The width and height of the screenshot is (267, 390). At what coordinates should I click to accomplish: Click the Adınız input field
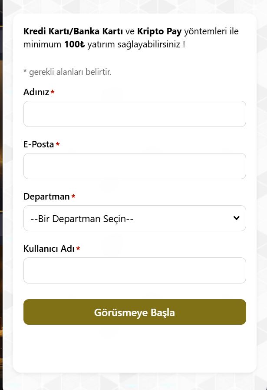coord(135,113)
